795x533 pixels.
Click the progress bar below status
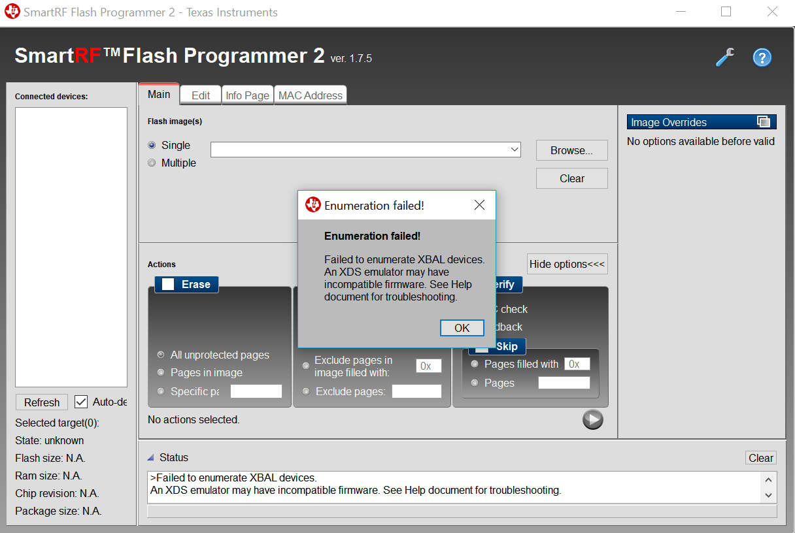pyautogui.click(x=462, y=511)
